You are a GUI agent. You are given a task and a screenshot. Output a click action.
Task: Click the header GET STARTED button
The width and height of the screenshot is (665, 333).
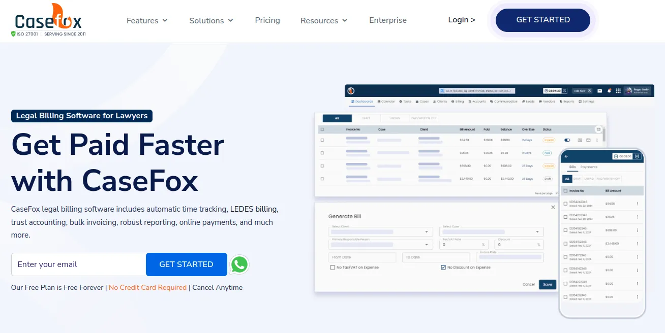click(x=543, y=20)
